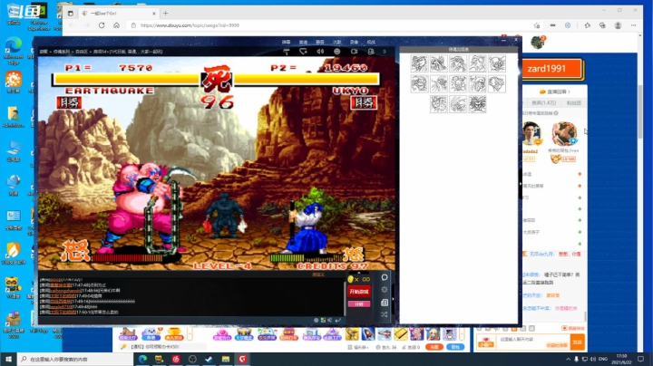
Task: Open the notification center in system tray
Action: 641,359
